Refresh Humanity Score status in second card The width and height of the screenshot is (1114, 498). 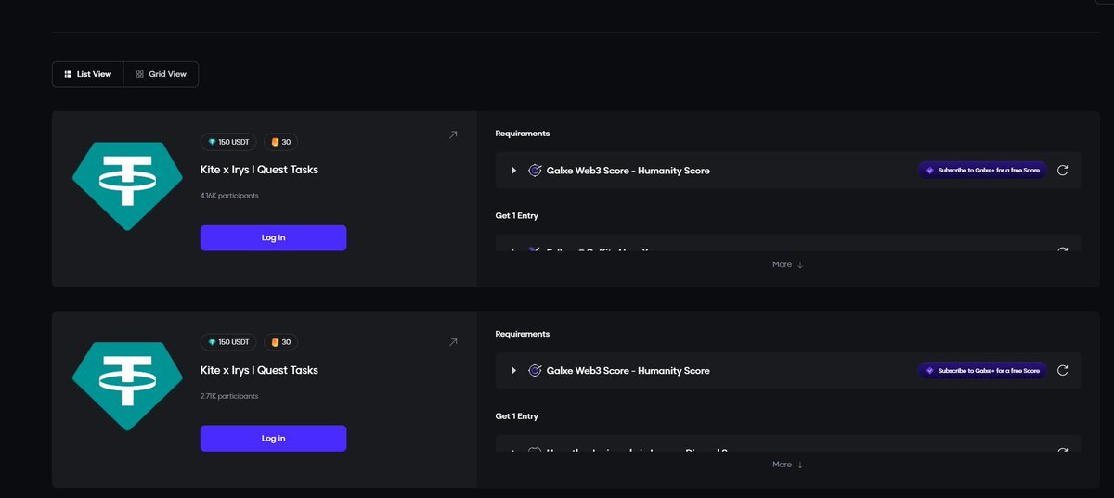pyautogui.click(x=1063, y=371)
